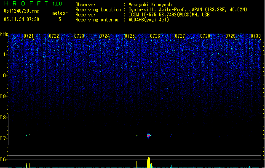
Task: Click the kHz axis unit label
Action: (4, 34)
